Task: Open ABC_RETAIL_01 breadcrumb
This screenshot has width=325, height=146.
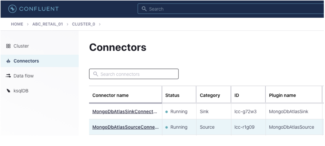Action: point(48,24)
